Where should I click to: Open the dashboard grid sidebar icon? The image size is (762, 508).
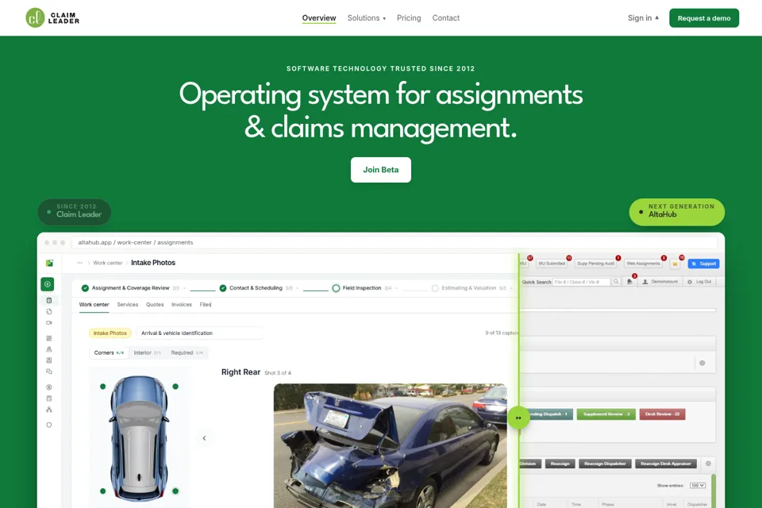coord(49,338)
